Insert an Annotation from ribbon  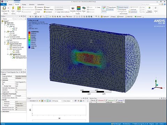click(x=48, y=12)
